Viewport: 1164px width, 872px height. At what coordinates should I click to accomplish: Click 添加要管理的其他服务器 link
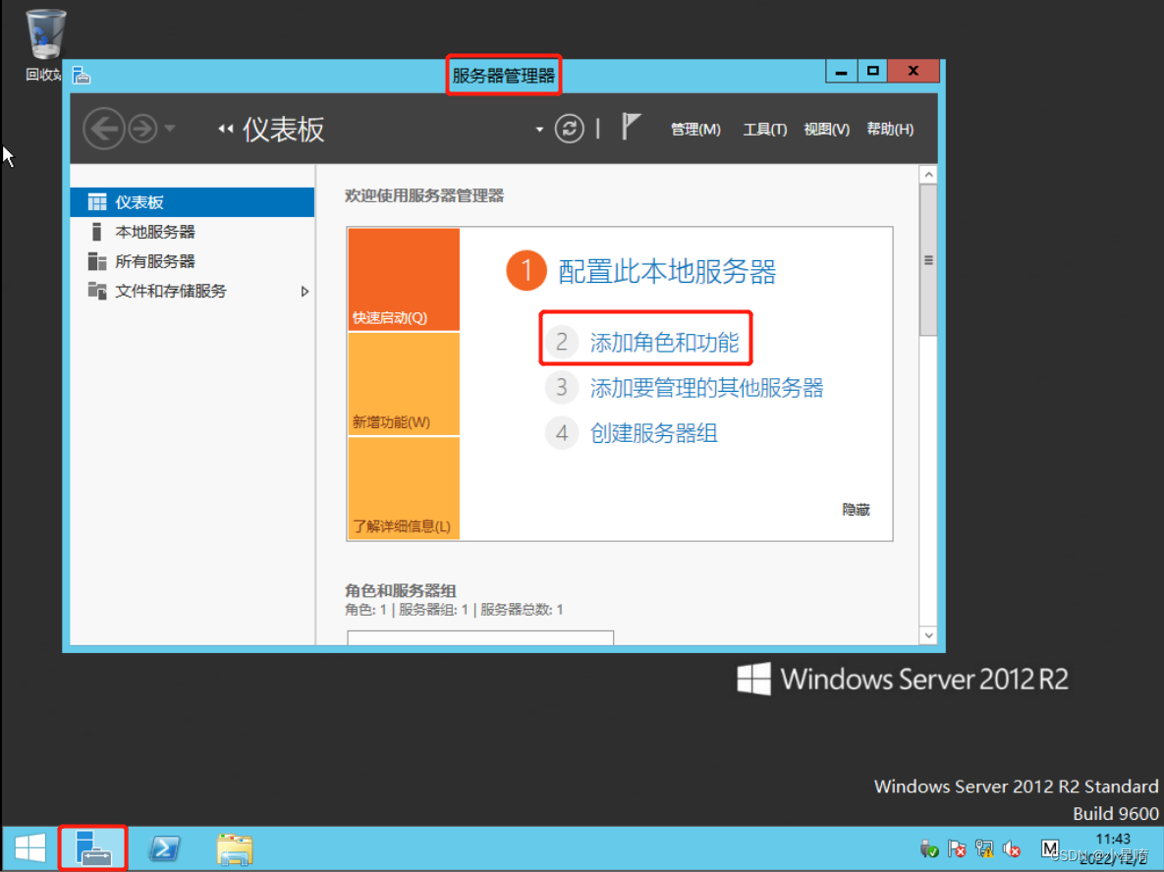pos(706,387)
